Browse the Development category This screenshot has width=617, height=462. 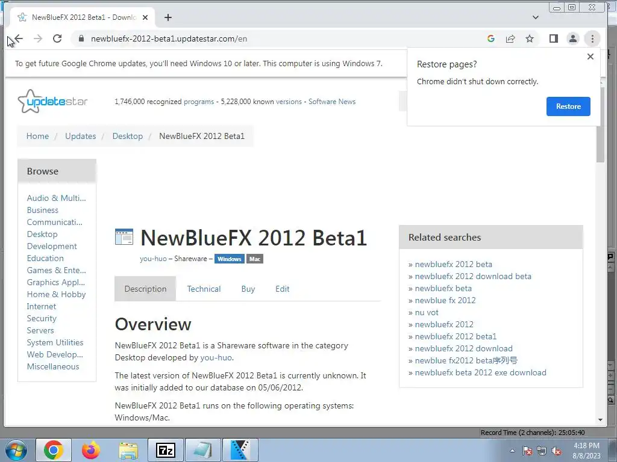pyautogui.click(x=52, y=246)
